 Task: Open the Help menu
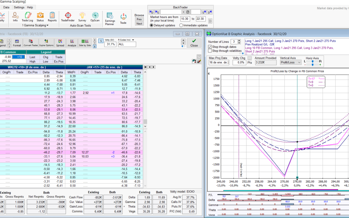coord(30,7)
